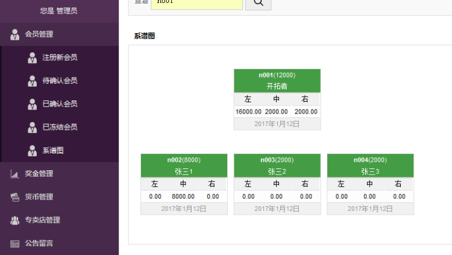Click the 专卖店管理 group icon

[15, 220]
